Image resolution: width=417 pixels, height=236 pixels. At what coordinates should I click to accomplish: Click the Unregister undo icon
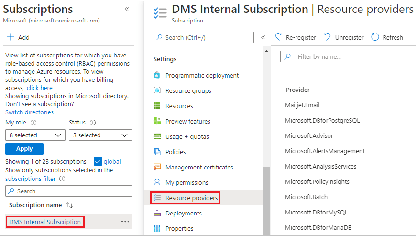tap(328, 37)
